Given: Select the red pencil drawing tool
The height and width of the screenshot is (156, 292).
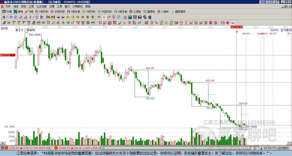Looking at the screenshot, I should click(4, 23).
